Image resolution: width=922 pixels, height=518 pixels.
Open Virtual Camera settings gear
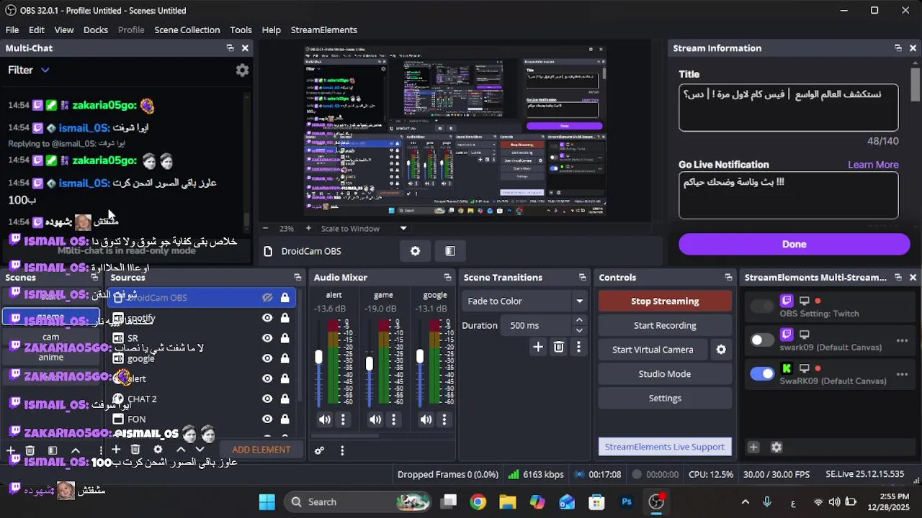[x=721, y=350]
